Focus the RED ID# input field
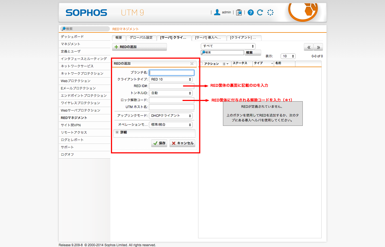The width and height of the screenshot is (385, 247). 172,86
